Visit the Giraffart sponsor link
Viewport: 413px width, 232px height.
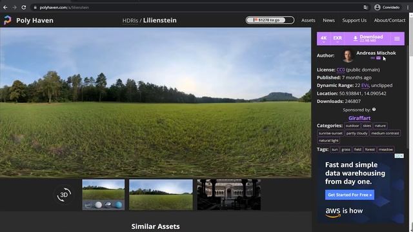tap(359, 118)
